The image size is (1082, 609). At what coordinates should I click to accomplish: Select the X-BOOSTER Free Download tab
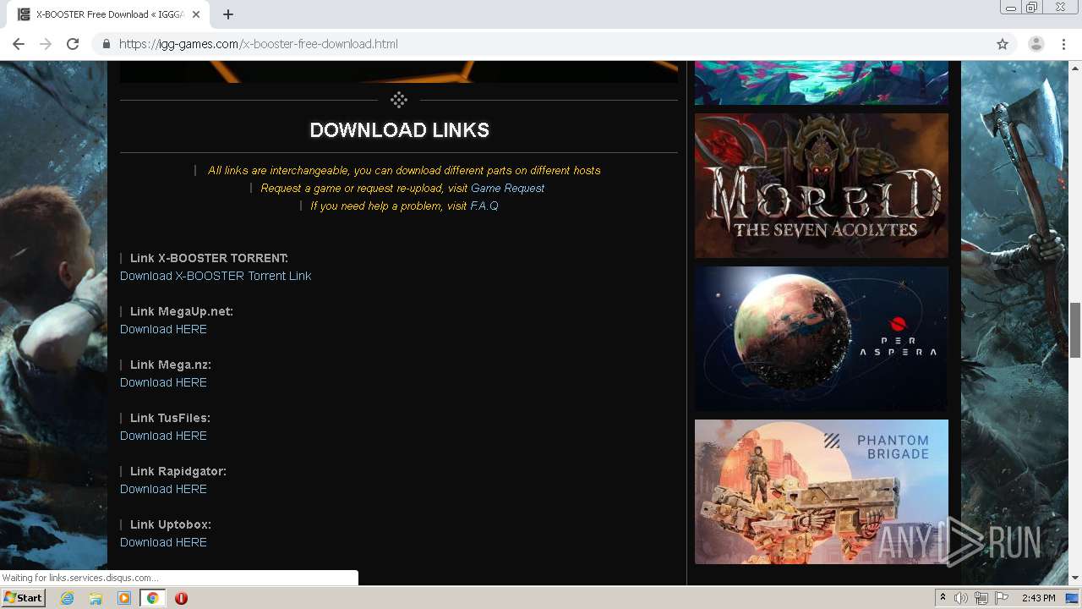[x=110, y=14]
